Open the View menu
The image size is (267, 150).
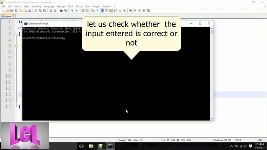tap(26, 7)
